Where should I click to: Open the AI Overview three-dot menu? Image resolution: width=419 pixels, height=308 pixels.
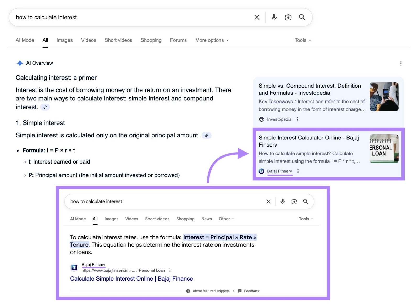[401, 63]
